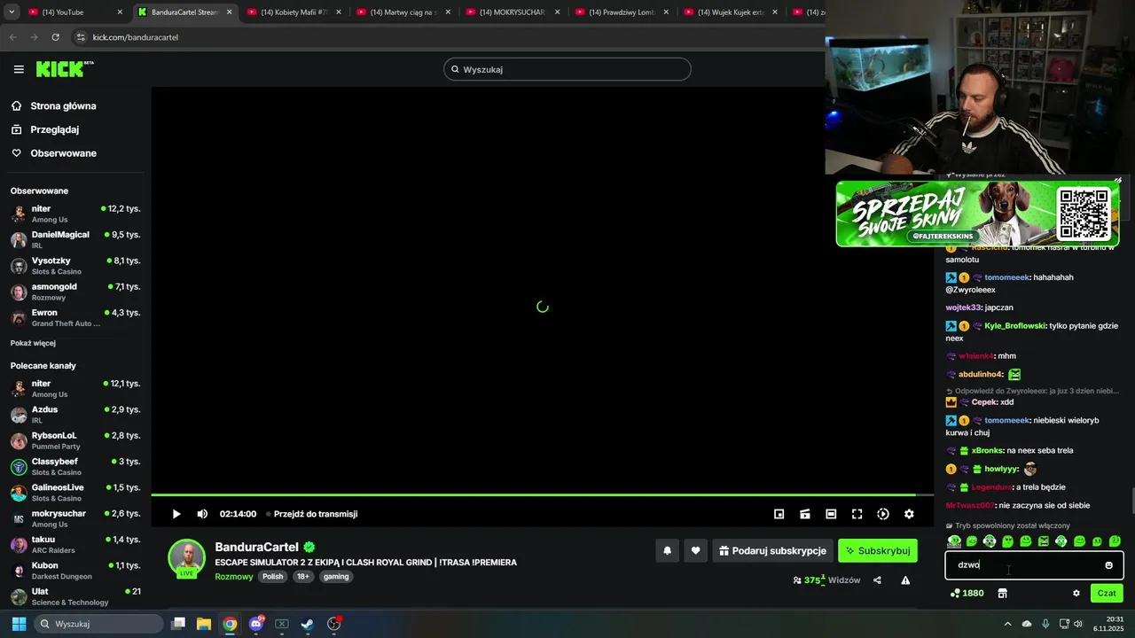Follow channel with heart button
1135x638 pixels.
(695, 550)
